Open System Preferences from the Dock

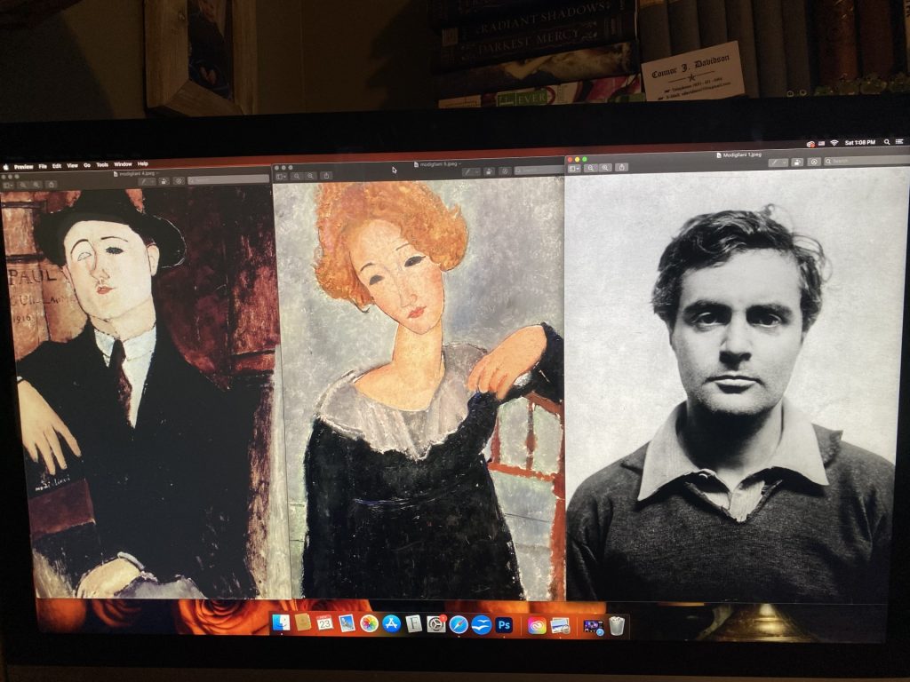(x=435, y=624)
